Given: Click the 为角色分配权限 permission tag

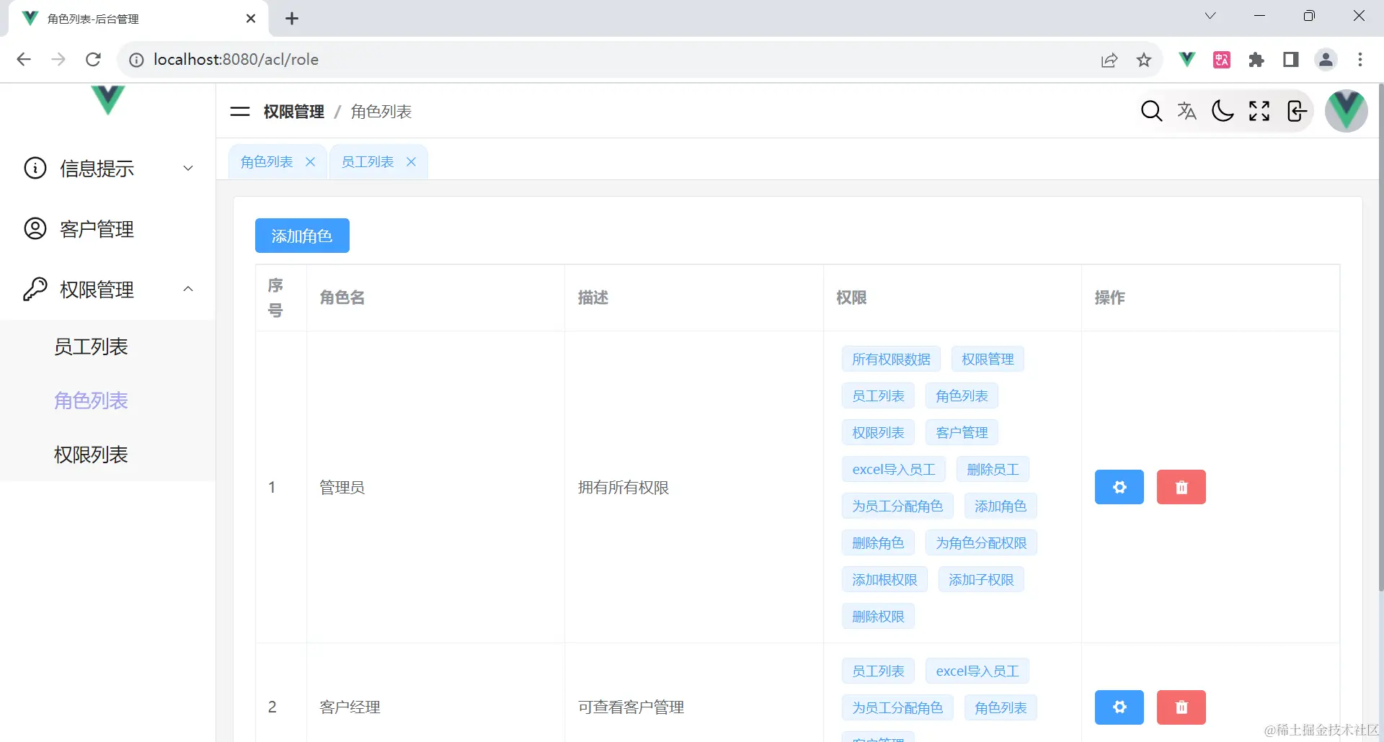Looking at the screenshot, I should pyautogui.click(x=981, y=543).
